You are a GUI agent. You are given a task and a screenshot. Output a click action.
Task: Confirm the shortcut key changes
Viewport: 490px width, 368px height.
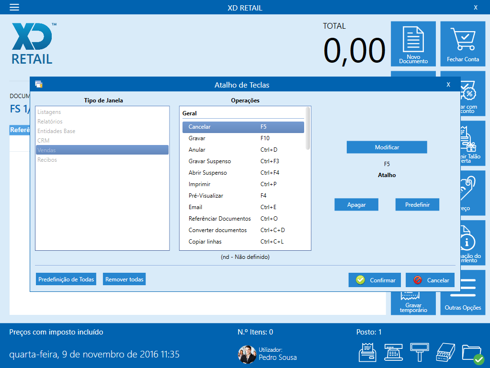pos(375,280)
